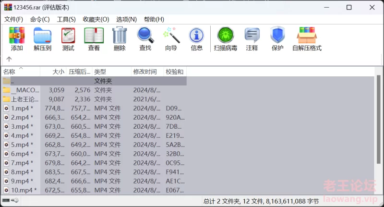Sort by 大小 column header

tap(53, 72)
